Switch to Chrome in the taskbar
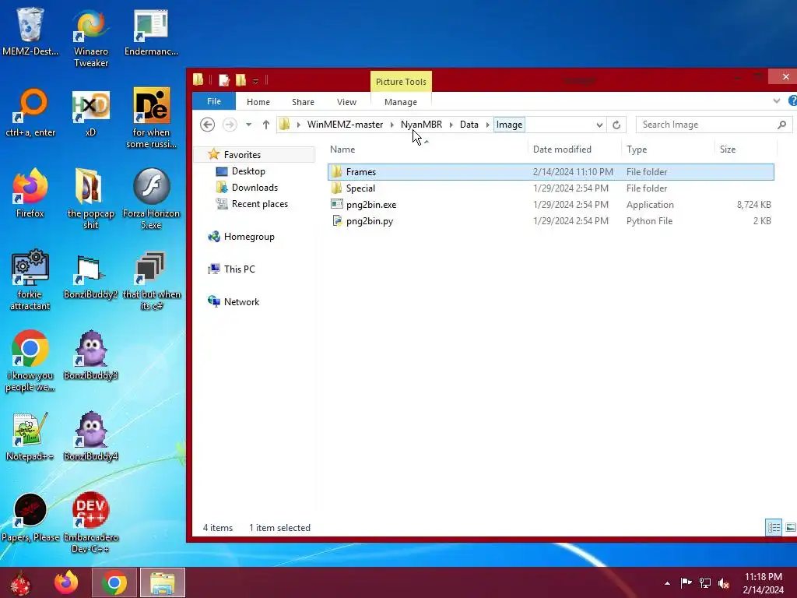797x598 pixels. coord(114,582)
